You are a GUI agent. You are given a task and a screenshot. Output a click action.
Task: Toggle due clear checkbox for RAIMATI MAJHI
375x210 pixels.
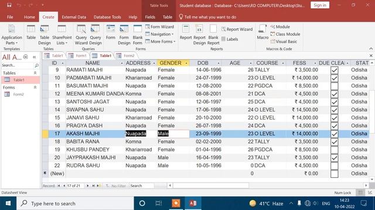click(x=335, y=70)
